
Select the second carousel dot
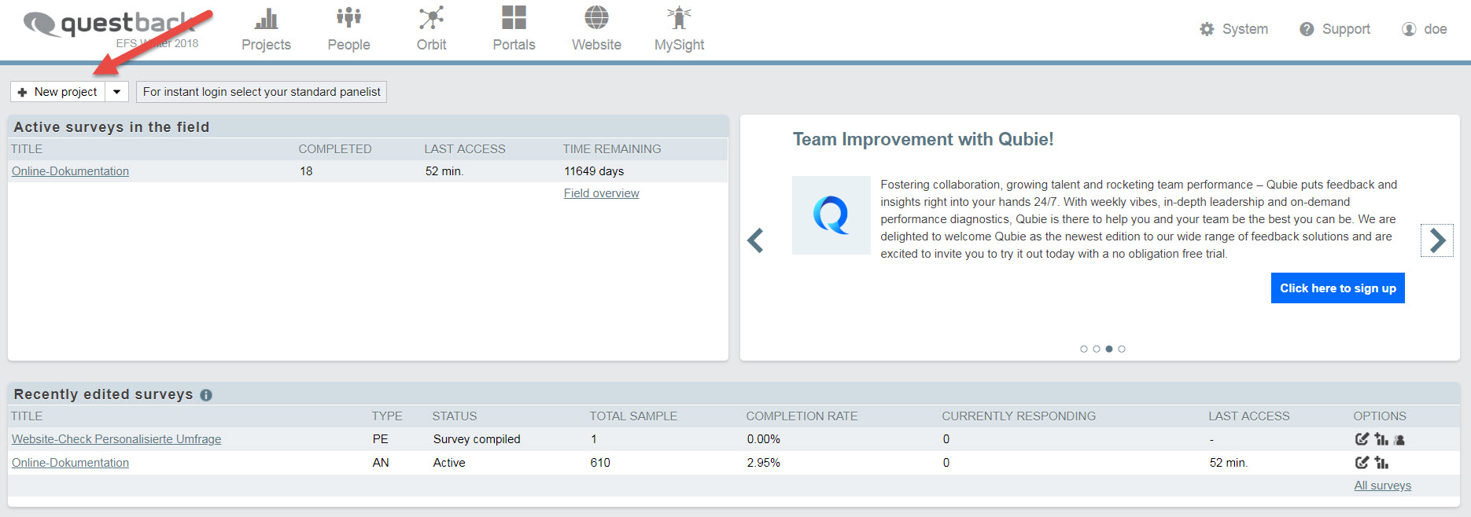[x=1097, y=349]
